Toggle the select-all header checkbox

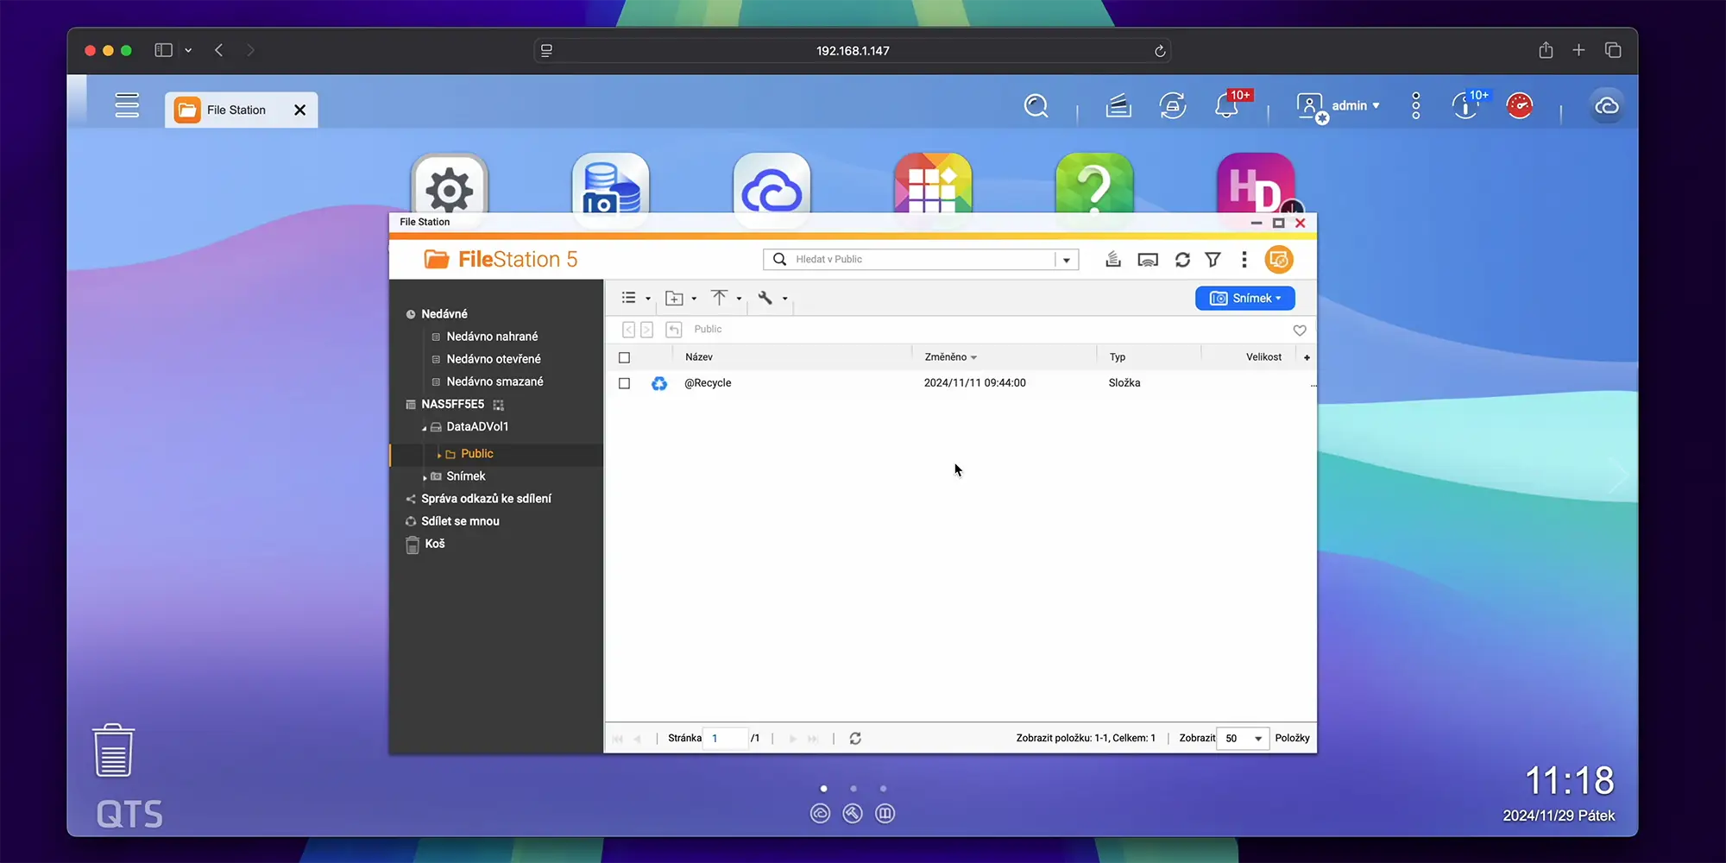(625, 357)
